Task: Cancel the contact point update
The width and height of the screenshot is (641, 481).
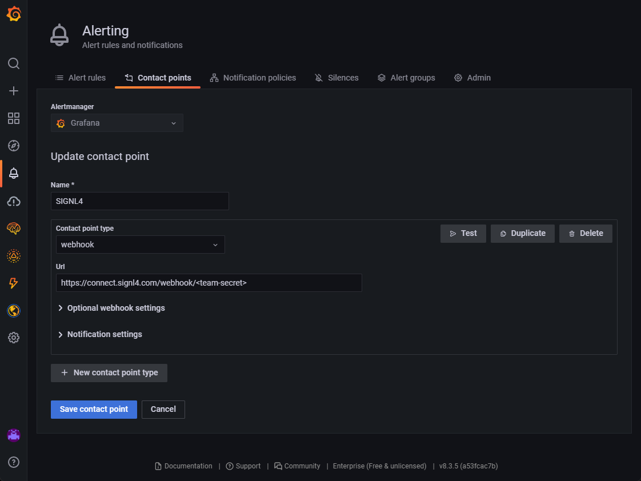Action: click(x=163, y=410)
